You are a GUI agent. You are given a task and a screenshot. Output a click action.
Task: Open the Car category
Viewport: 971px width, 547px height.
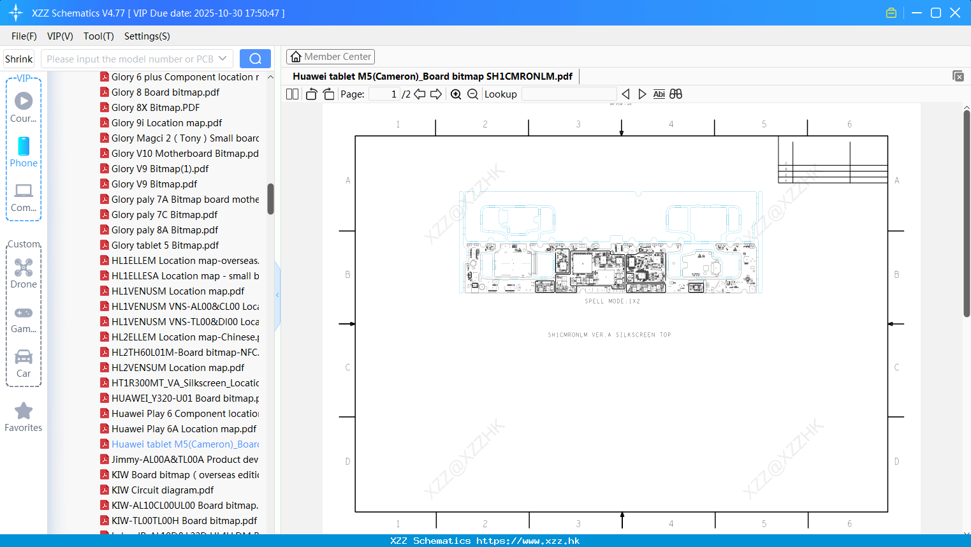(x=24, y=363)
